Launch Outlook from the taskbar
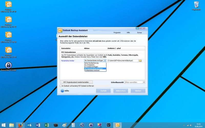Viewport: 205px width, 128px height. click(29, 125)
